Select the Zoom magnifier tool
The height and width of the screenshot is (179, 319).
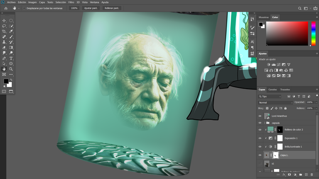tap(11, 69)
